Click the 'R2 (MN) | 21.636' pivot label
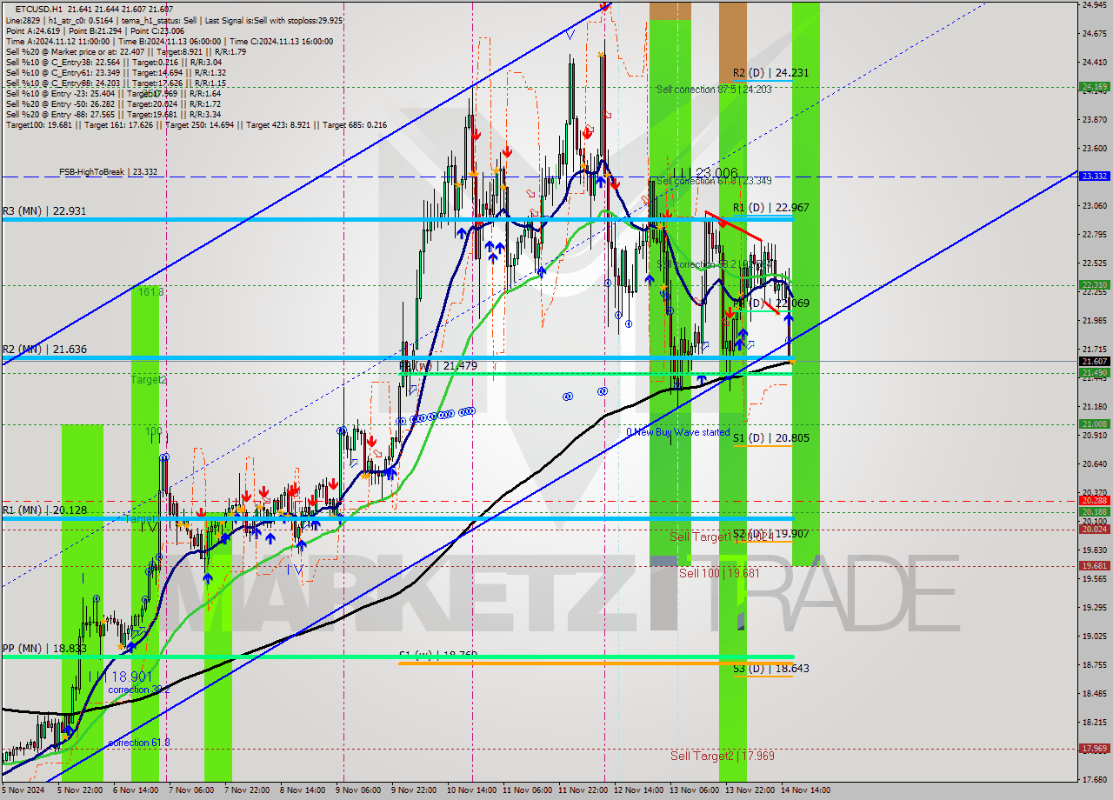This screenshot has width=1113, height=800. [44, 350]
